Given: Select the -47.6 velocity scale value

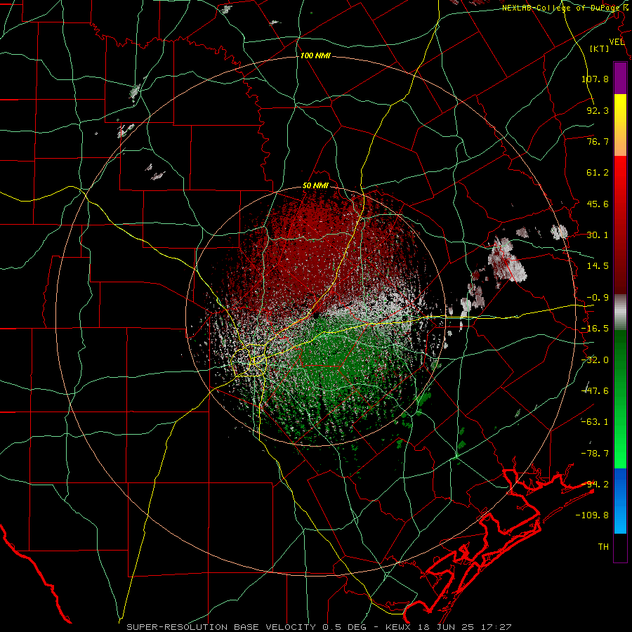Looking at the screenshot, I should point(595,391).
